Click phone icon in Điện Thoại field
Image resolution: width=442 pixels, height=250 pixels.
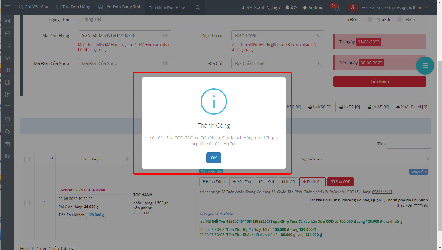319,35
